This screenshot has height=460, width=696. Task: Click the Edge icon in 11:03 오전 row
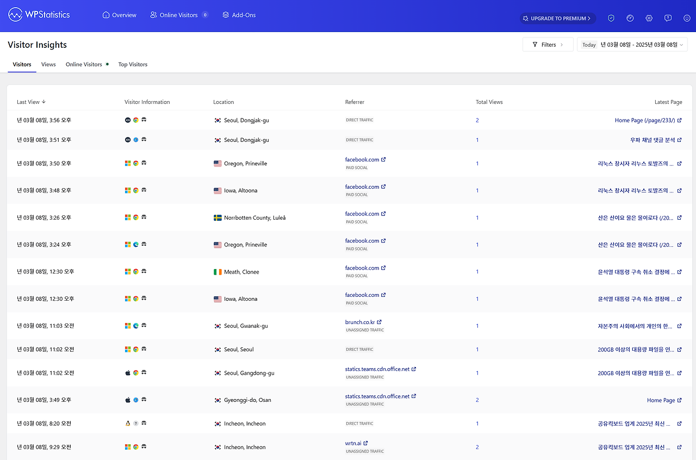[136, 326]
